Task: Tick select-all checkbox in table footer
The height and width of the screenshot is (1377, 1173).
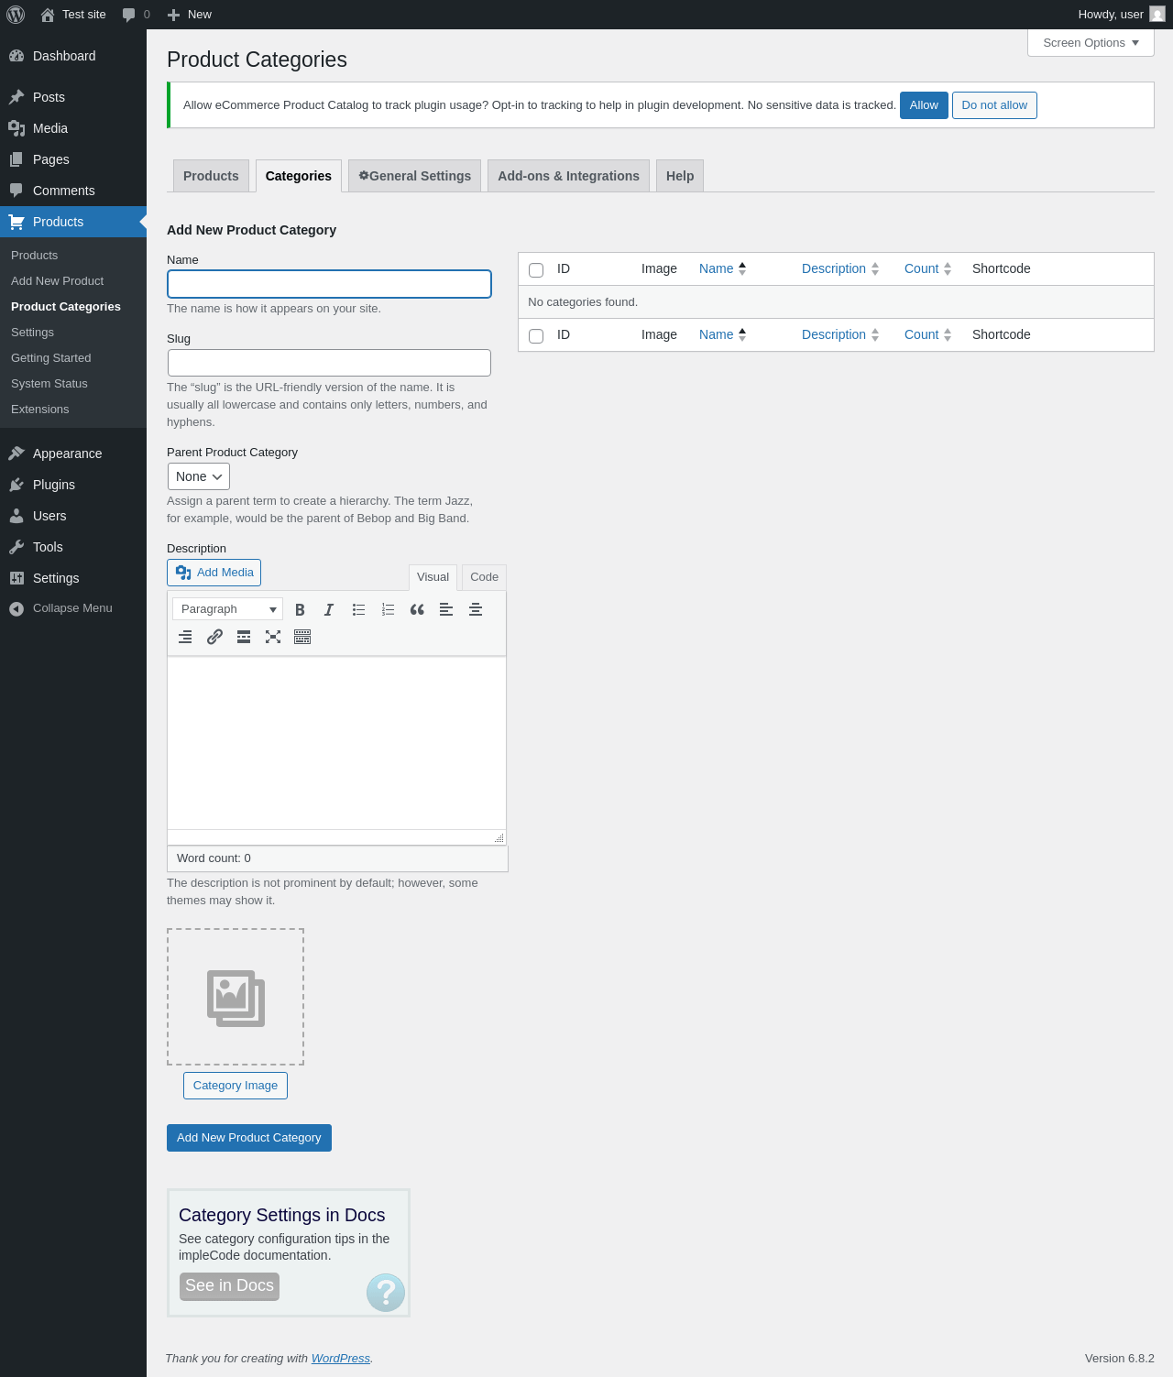Action: click(x=536, y=336)
